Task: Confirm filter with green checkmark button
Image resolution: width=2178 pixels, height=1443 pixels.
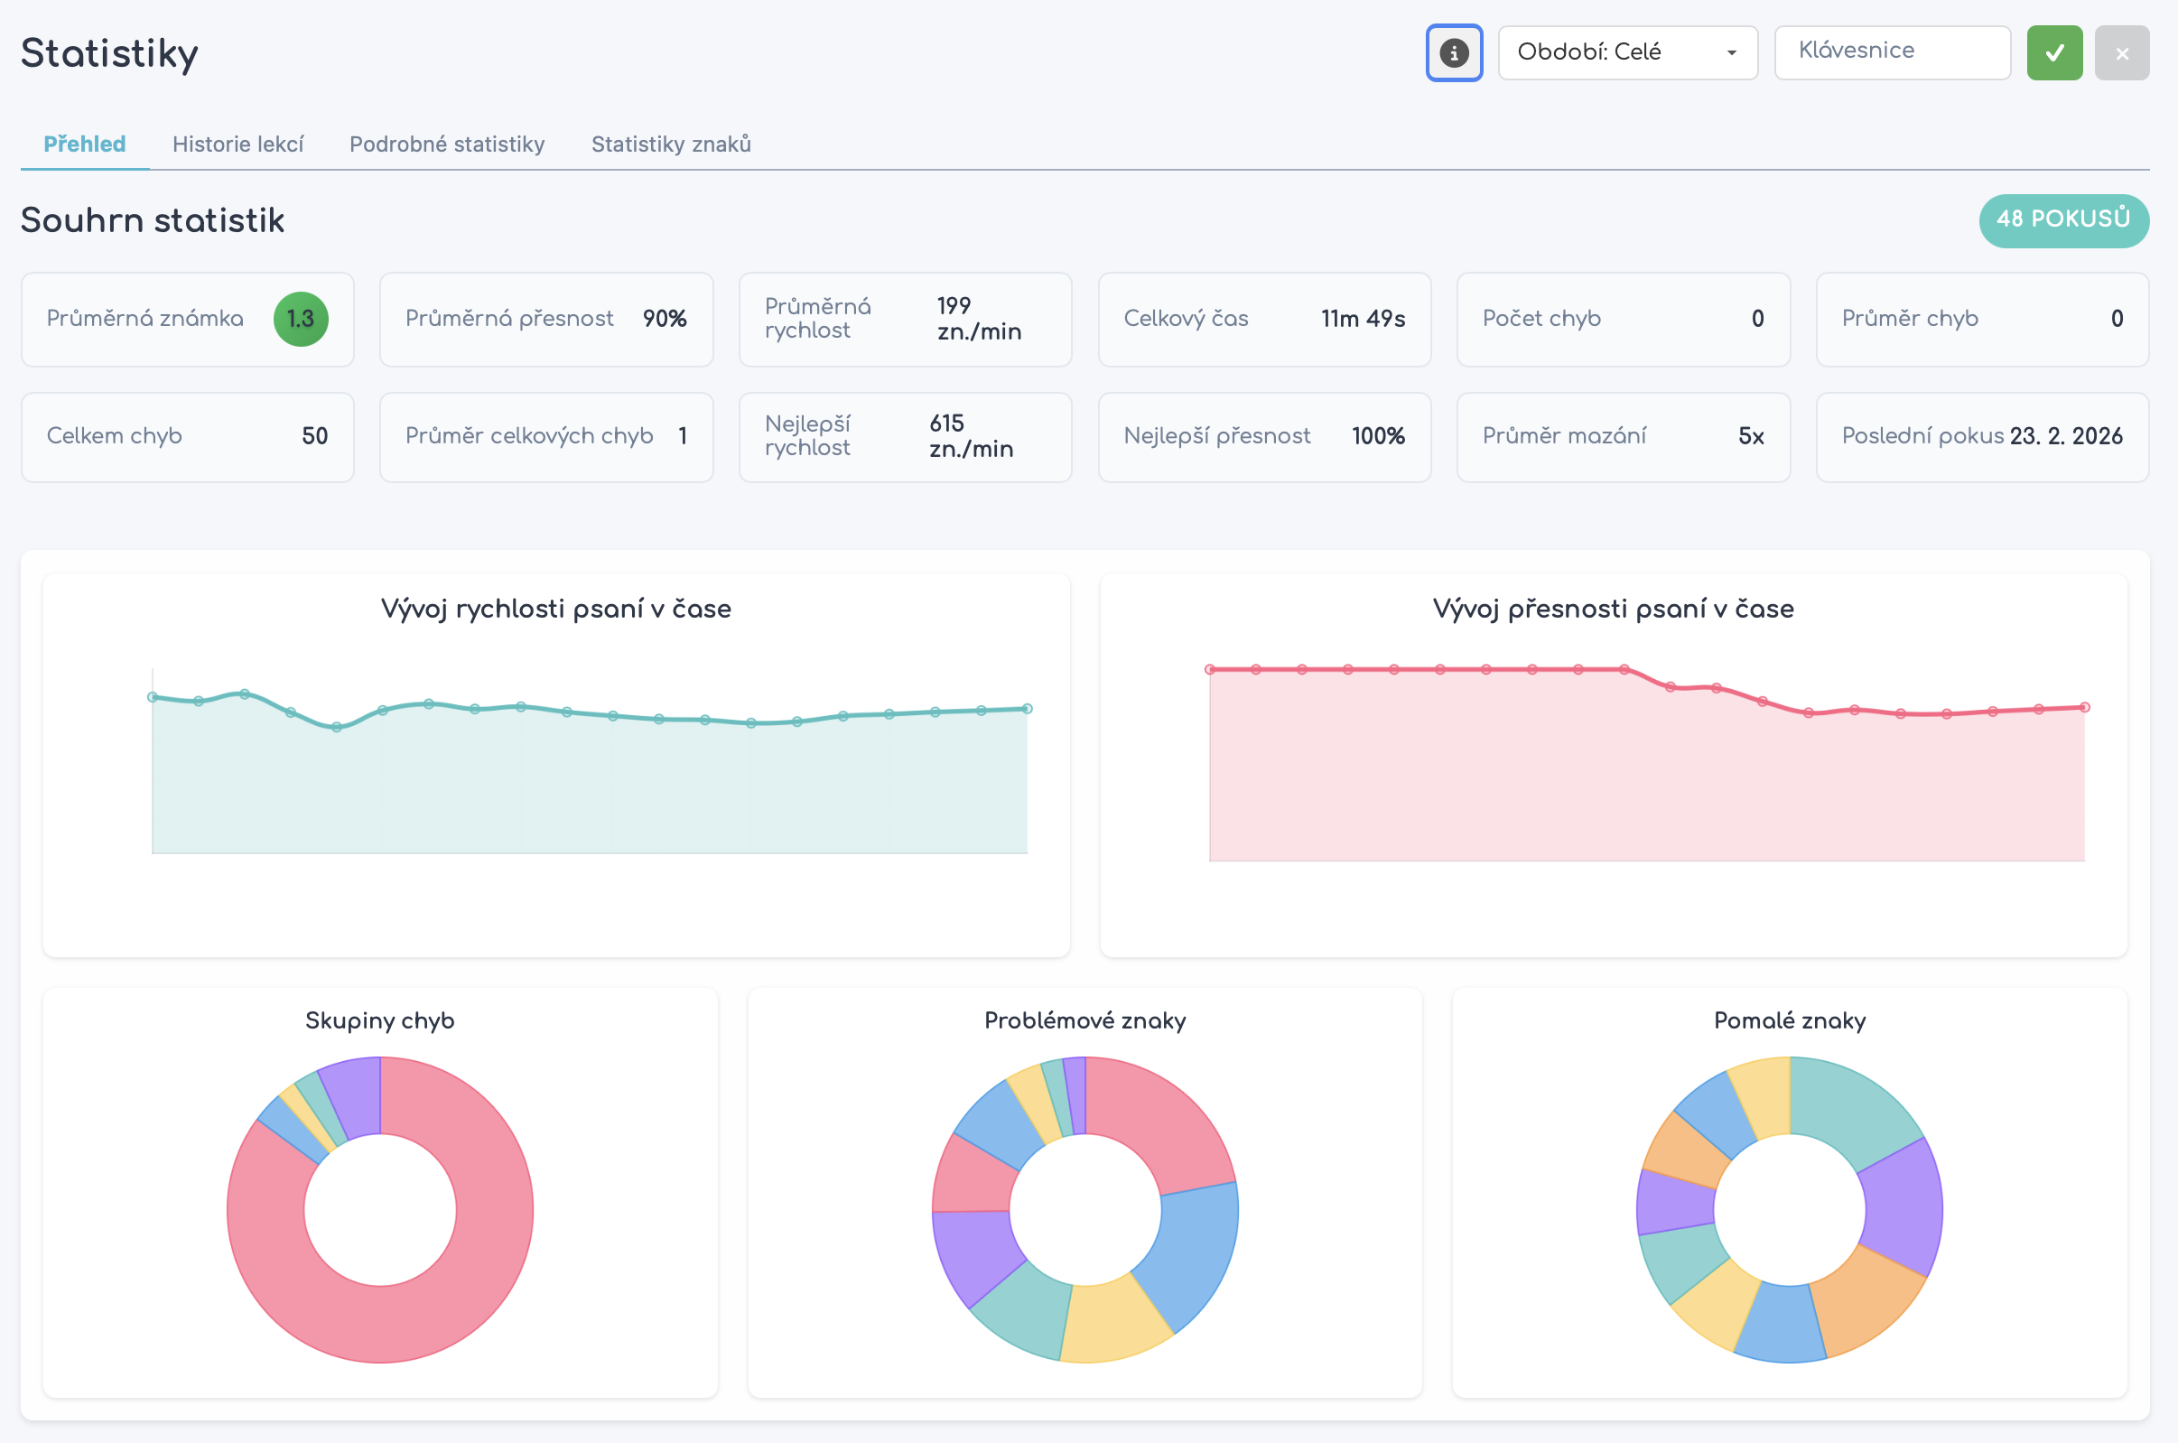Action: click(2053, 53)
